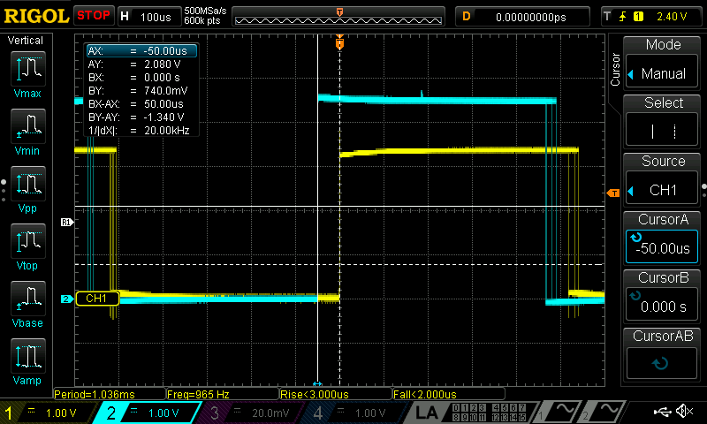
Task: Click the USB connection status icon
Action: click(x=663, y=411)
